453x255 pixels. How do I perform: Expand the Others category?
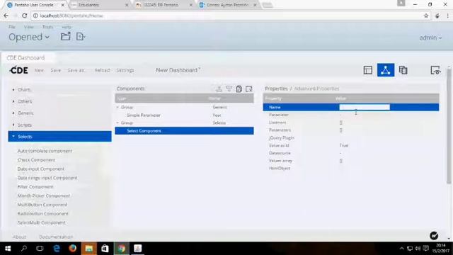24,101
